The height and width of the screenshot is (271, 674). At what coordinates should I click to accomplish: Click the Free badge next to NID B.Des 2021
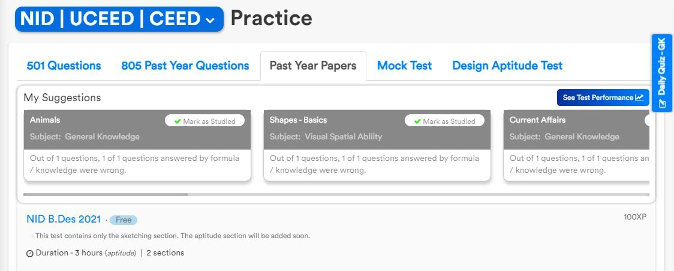[124, 220]
